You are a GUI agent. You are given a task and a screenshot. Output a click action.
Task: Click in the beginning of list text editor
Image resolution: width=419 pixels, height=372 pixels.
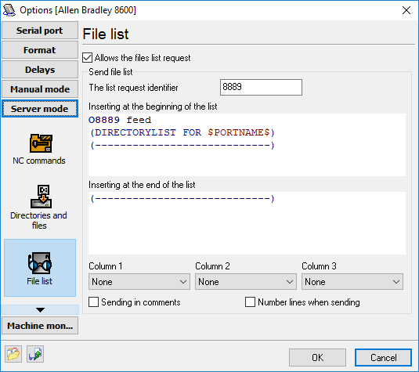247,145
